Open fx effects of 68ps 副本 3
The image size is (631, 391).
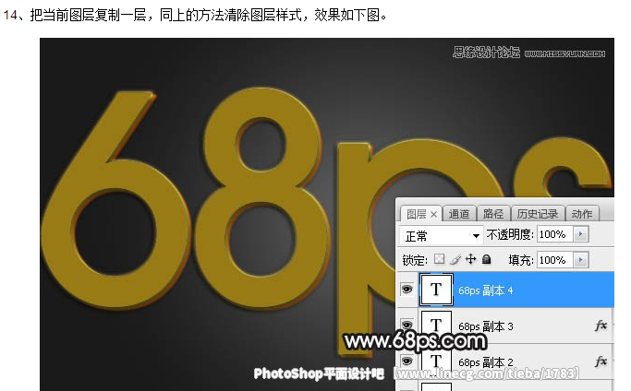(x=601, y=326)
